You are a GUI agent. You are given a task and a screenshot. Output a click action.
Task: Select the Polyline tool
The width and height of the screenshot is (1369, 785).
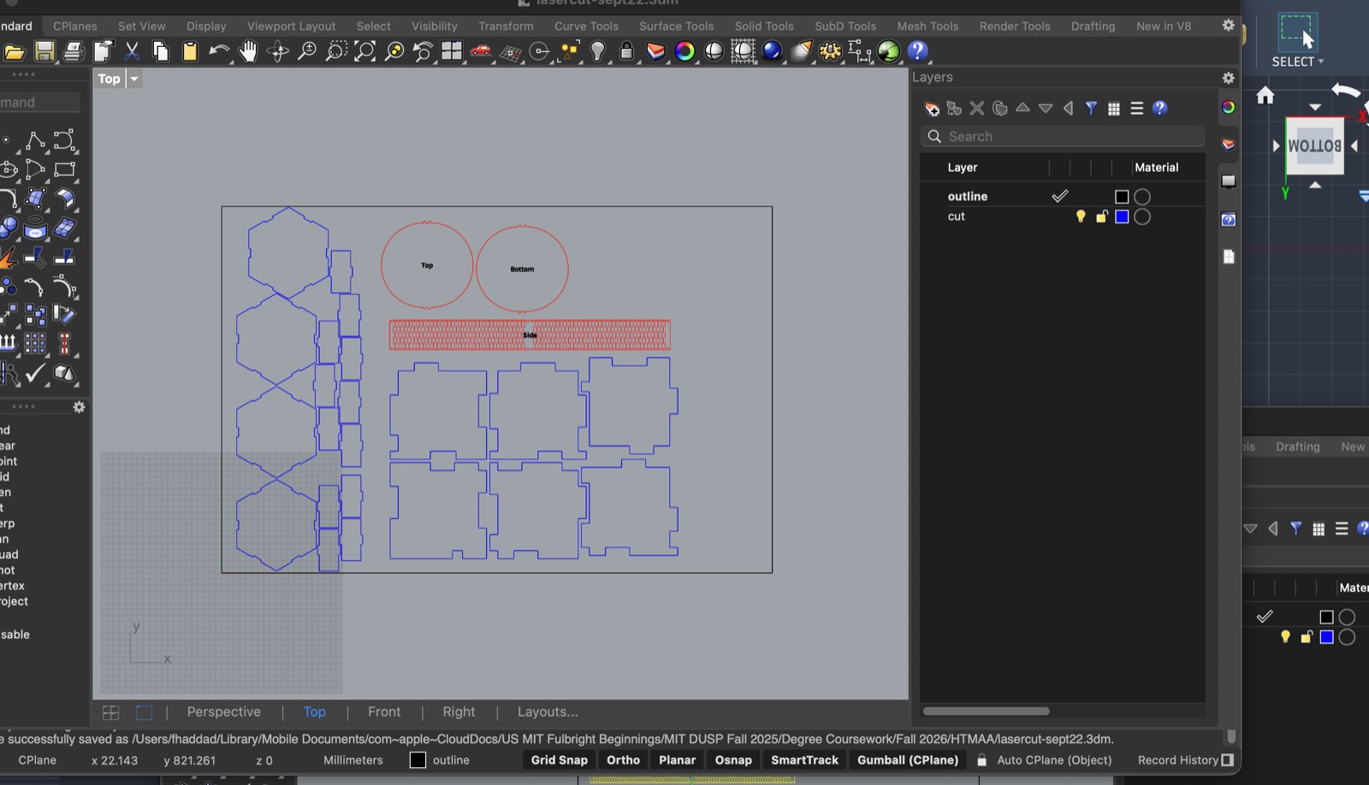(x=35, y=141)
